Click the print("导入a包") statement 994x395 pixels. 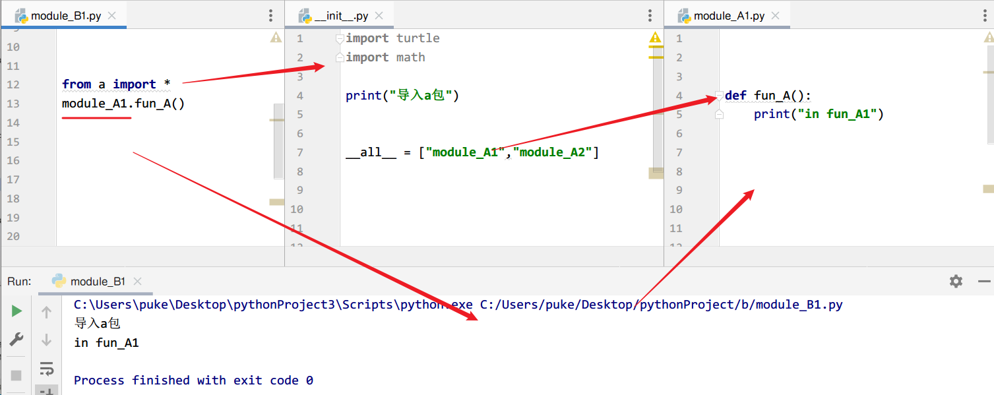402,96
